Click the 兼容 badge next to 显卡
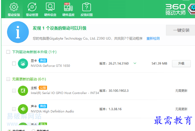Image resolution: width=195 pixels, height=131 pixels. click(x=43, y=60)
